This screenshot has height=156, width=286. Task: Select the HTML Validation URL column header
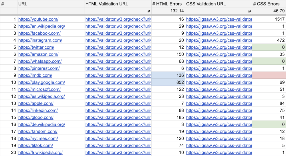pyautogui.click(x=118, y=4)
